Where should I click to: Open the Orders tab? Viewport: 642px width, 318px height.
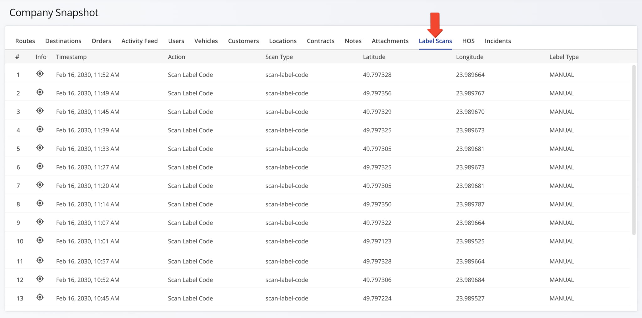[101, 41]
